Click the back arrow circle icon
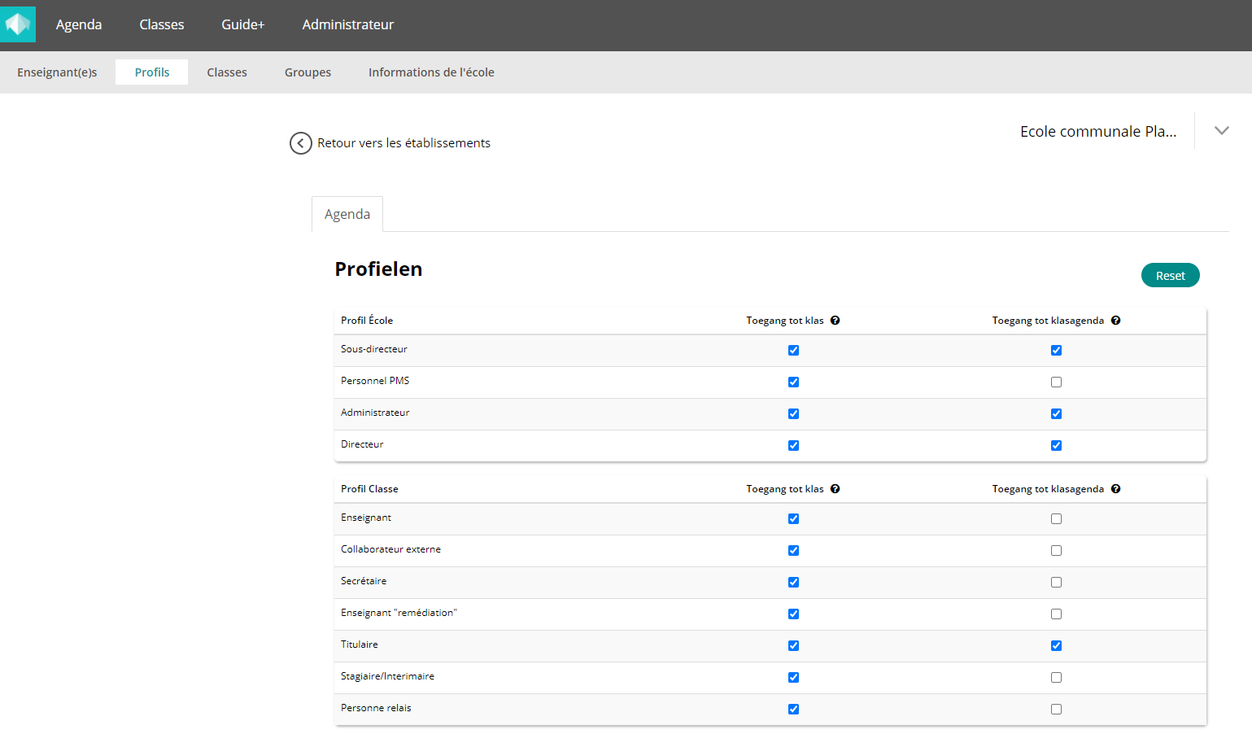This screenshot has height=734, width=1252. click(300, 143)
